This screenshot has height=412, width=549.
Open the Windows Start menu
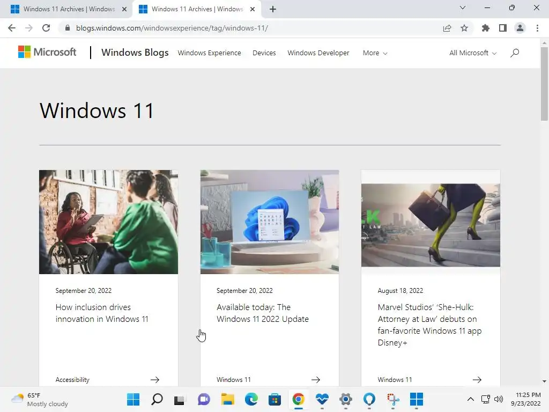[x=133, y=399]
